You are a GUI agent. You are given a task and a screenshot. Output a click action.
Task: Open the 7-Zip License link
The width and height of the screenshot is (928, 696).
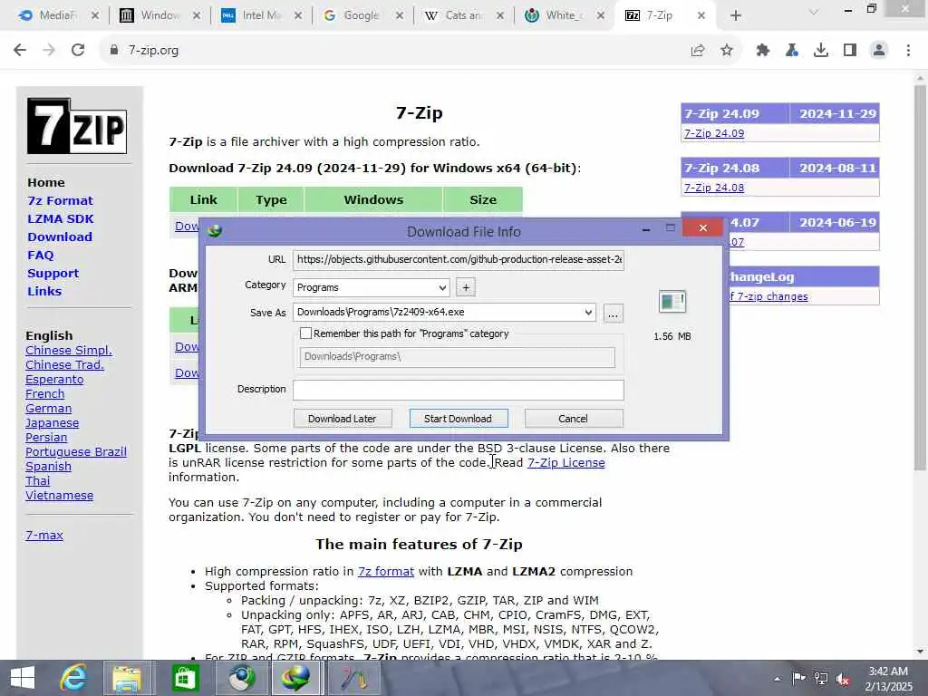click(565, 463)
